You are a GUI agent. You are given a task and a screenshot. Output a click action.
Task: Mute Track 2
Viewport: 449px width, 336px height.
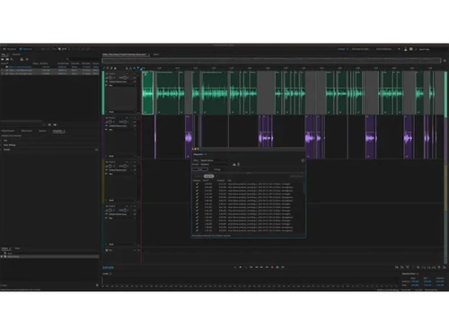[127, 117]
